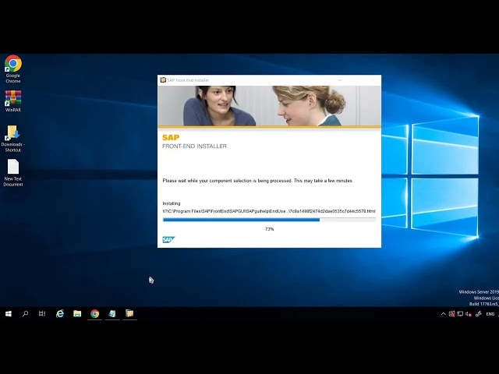
Task: Open the network status tray icon
Action: [460, 314]
